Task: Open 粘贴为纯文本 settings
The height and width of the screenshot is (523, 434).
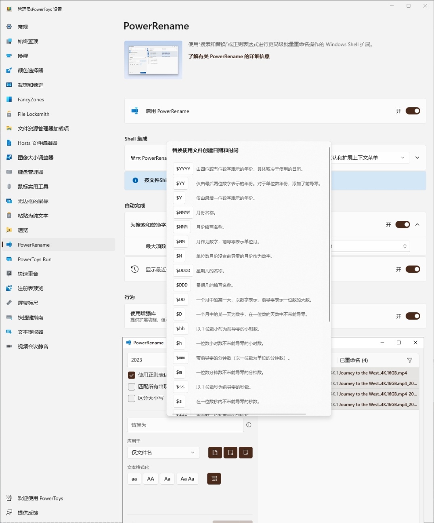Action: [x=58, y=215]
